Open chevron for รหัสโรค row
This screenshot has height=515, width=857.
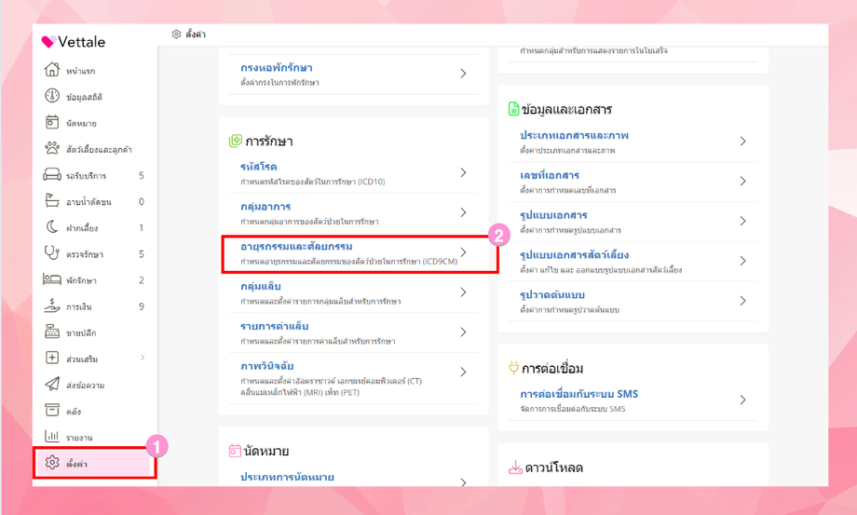click(x=463, y=172)
